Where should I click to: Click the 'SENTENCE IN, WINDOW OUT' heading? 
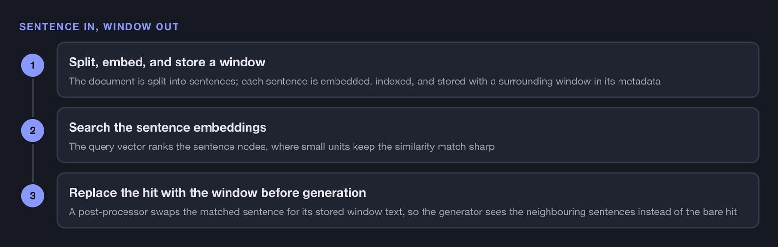pos(99,27)
